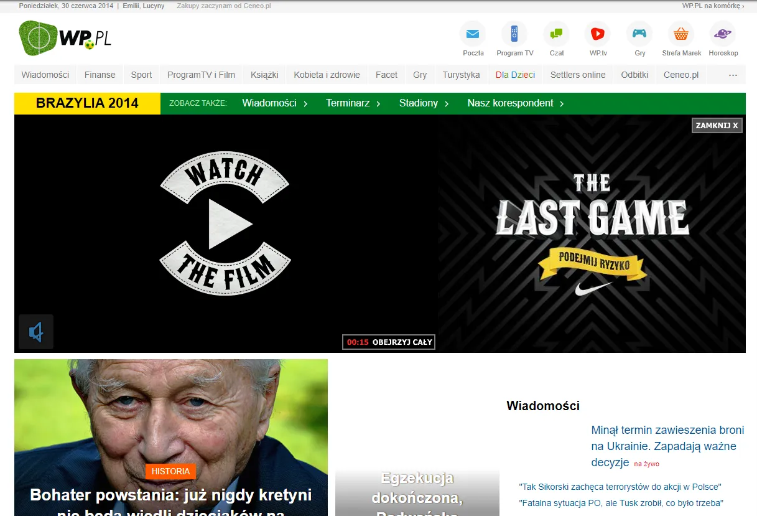Open Wiadomości in the green Brazylia bar
The image size is (757, 516).
point(275,103)
